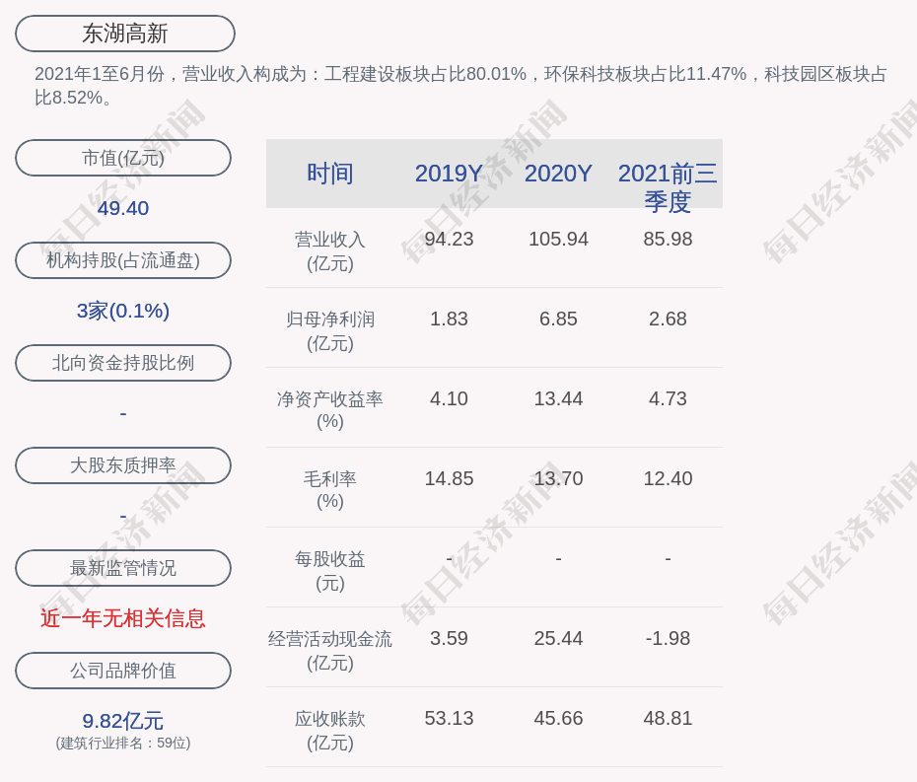This screenshot has width=917, height=782.
Task: Click the 建筑行业排名：59位 note
Action: (x=123, y=743)
